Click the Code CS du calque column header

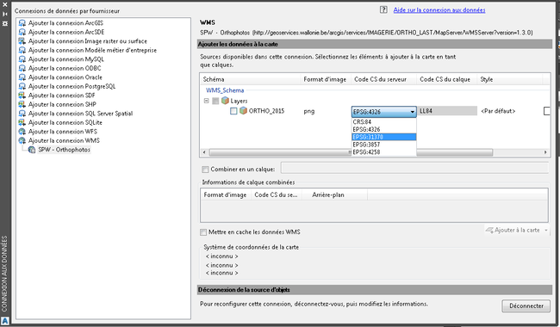pyautogui.click(x=447, y=79)
